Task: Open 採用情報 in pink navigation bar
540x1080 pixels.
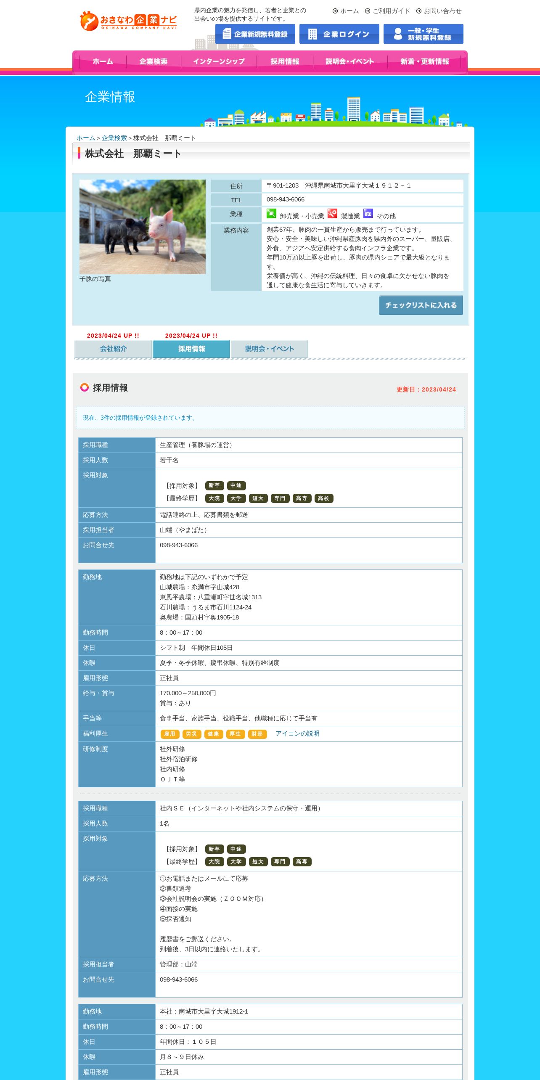Action: click(285, 61)
